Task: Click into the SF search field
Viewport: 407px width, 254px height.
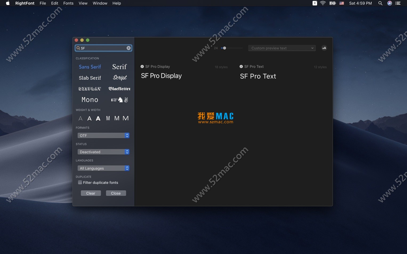Action: pyautogui.click(x=103, y=48)
